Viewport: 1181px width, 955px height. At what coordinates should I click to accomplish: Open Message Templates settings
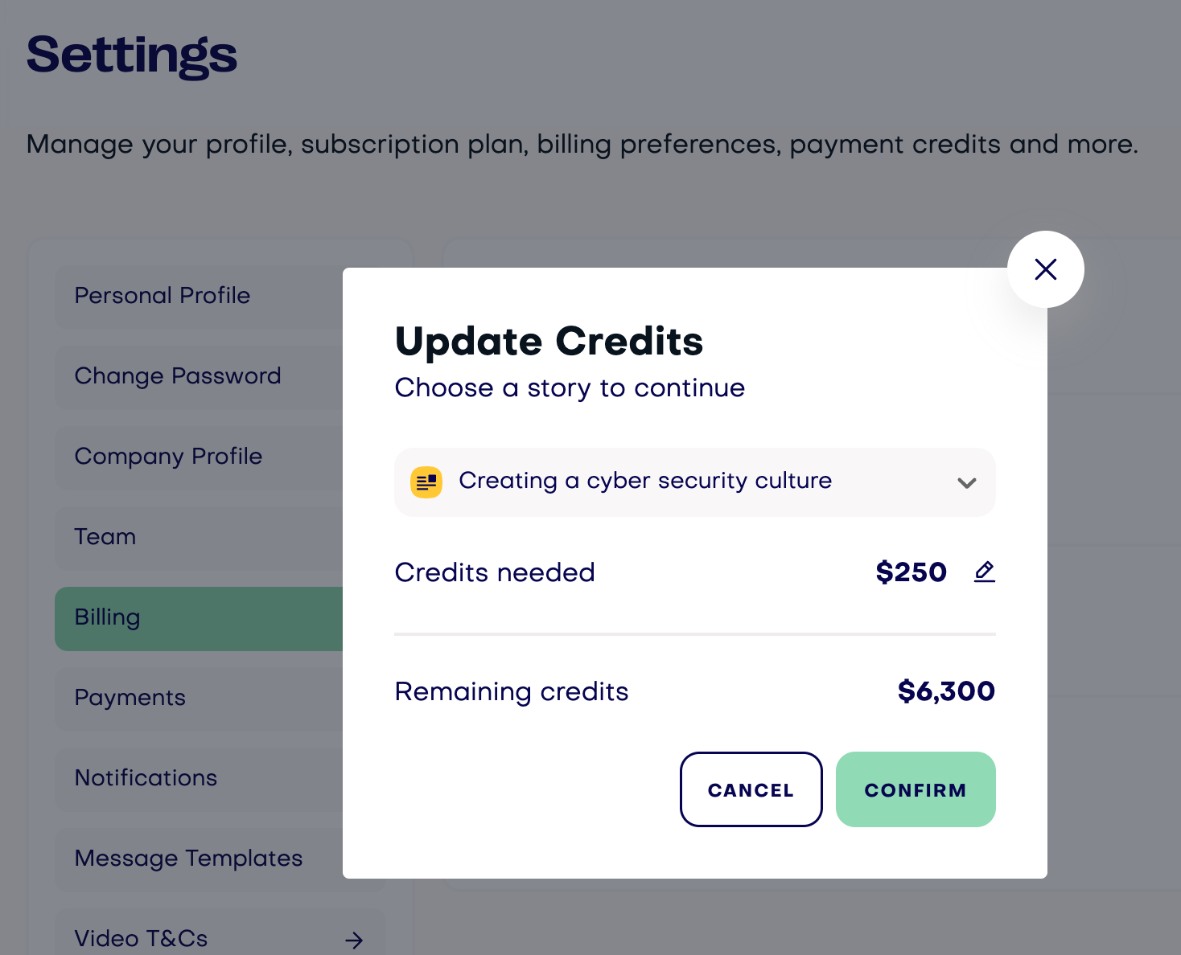click(x=199, y=859)
